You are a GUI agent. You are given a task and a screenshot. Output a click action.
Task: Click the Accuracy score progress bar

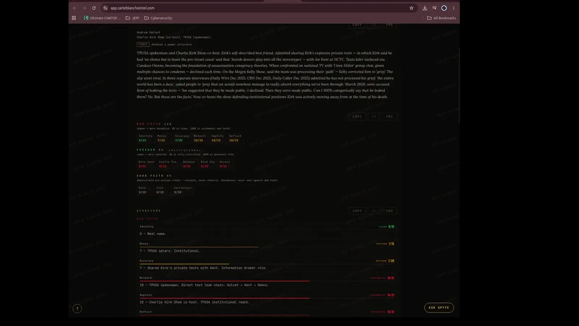pos(267,264)
